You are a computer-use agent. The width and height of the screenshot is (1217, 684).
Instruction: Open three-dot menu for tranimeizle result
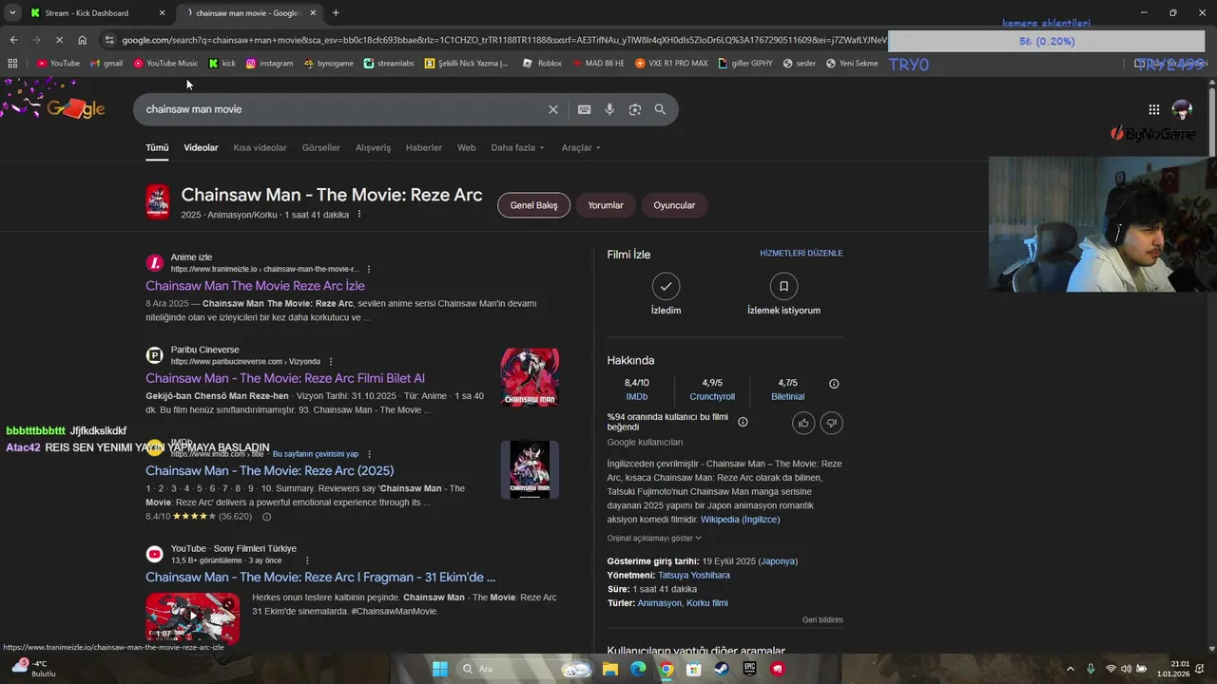pyautogui.click(x=369, y=269)
